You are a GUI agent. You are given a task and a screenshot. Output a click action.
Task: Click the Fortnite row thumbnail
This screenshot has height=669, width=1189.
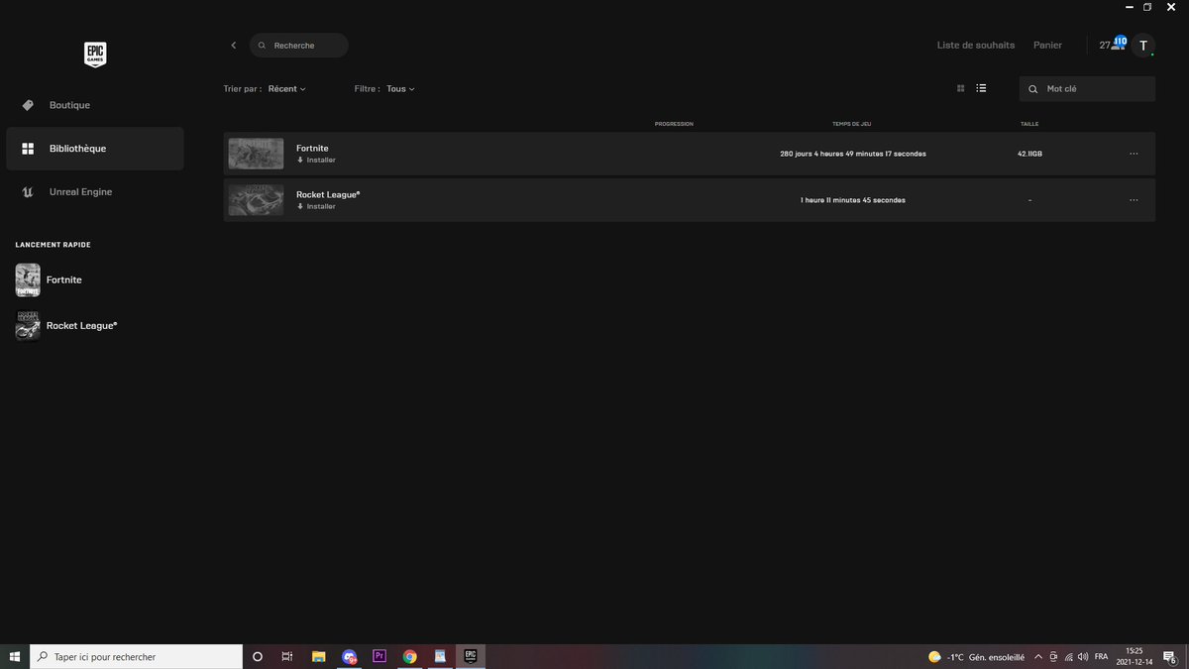(256, 154)
